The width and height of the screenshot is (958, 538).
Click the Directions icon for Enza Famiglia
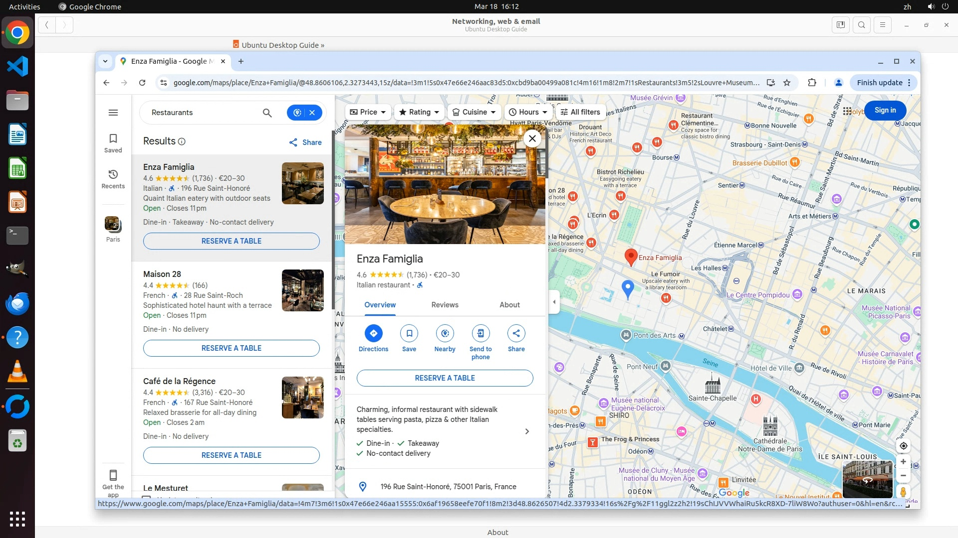[x=373, y=334]
